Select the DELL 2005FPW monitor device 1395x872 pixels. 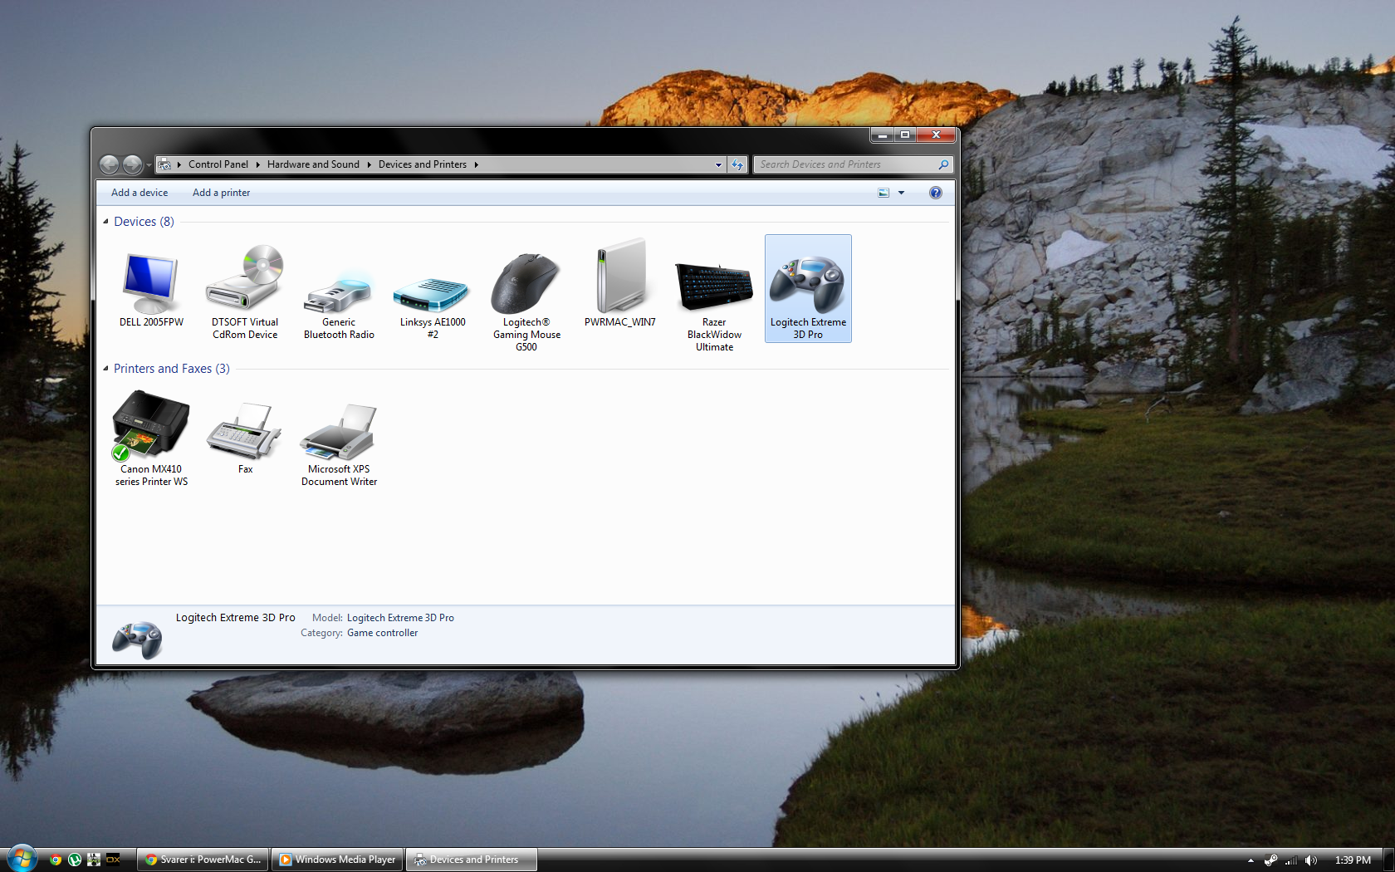pos(151,288)
